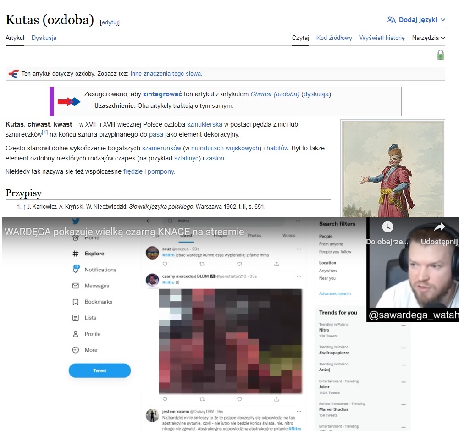Click the Twitter bird logo
The width and height of the screenshot is (459, 431).
pos(76,221)
